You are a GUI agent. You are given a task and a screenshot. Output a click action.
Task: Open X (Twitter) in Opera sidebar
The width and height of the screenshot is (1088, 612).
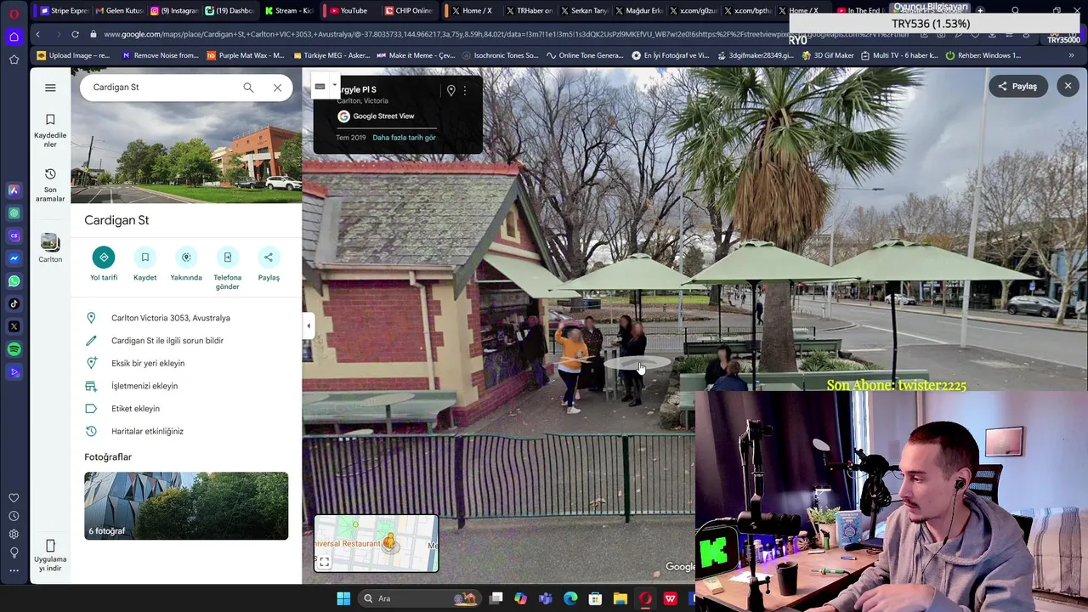click(14, 326)
